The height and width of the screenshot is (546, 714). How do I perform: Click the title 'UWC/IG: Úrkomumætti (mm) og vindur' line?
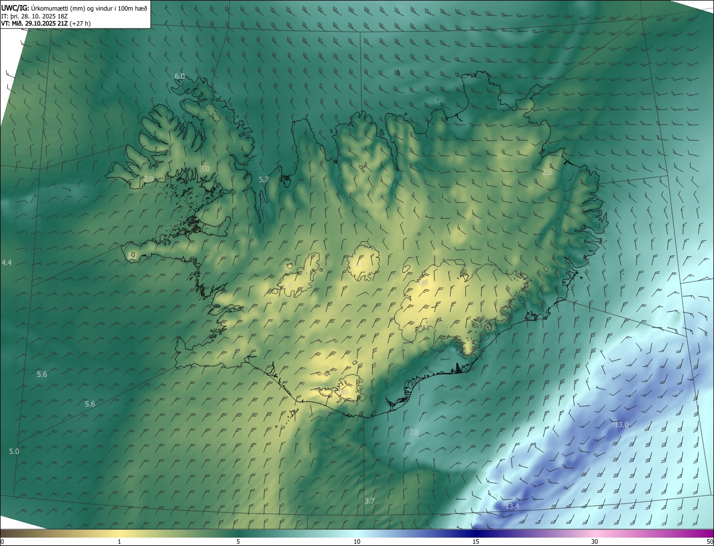pyautogui.click(x=74, y=8)
